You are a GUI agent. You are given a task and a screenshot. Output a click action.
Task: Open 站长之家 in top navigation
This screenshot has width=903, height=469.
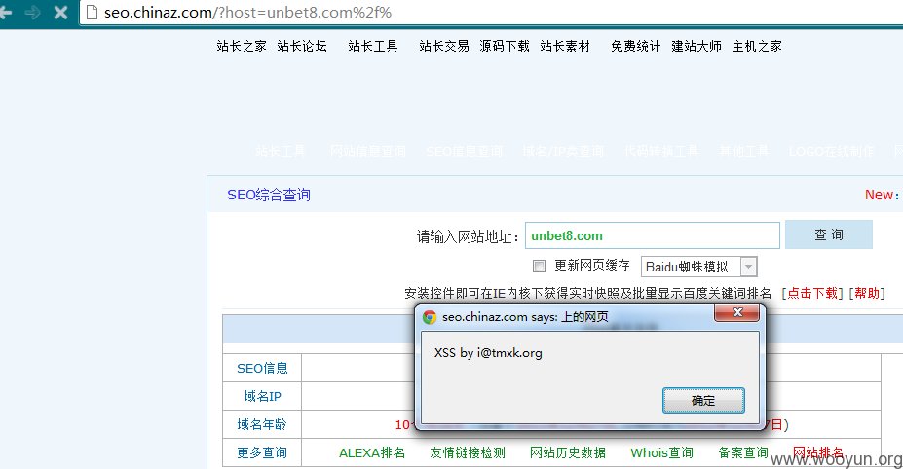point(242,46)
